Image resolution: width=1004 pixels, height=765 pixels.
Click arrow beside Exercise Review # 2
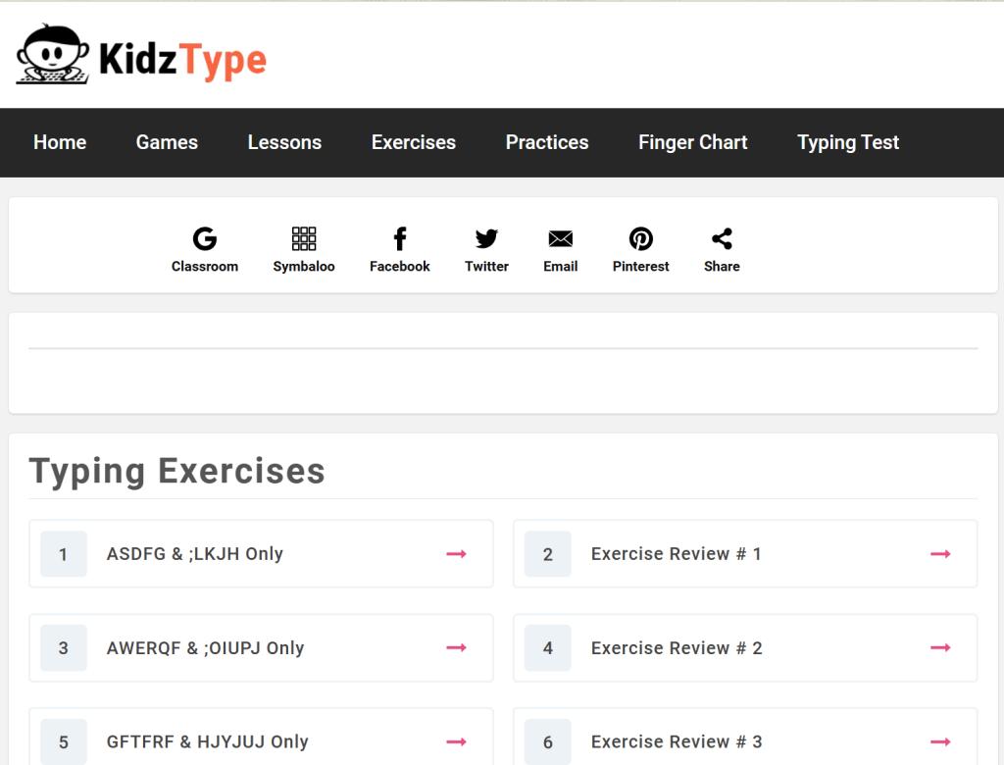pos(940,648)
